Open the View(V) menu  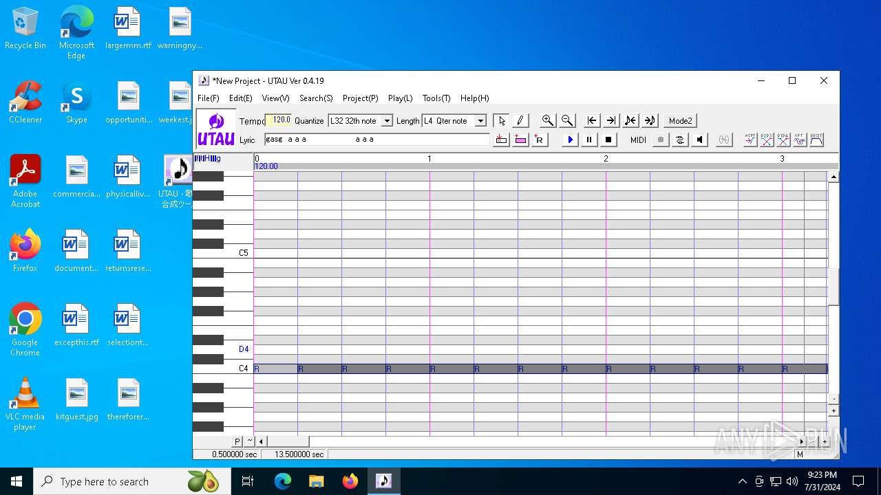[x=275, y=98]
